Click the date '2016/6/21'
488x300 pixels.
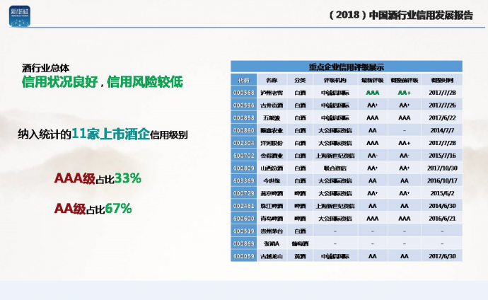(x=442, y=219)
